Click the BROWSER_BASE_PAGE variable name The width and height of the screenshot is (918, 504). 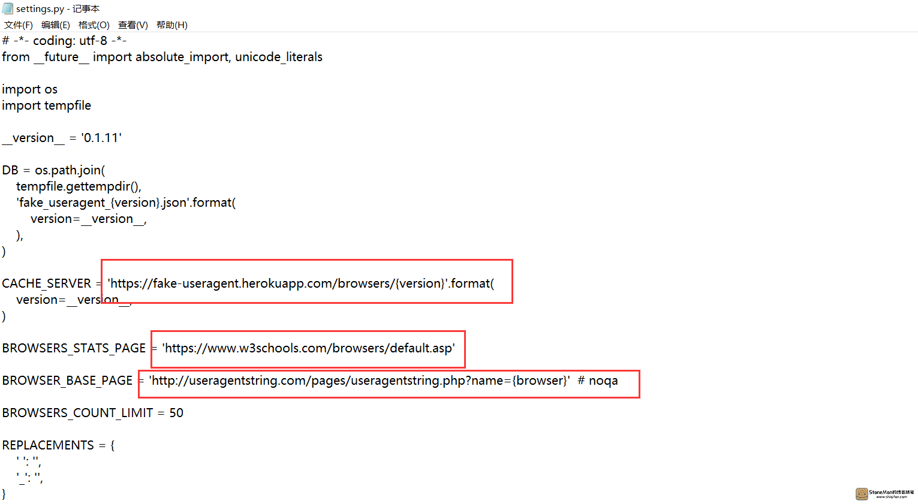67,381
